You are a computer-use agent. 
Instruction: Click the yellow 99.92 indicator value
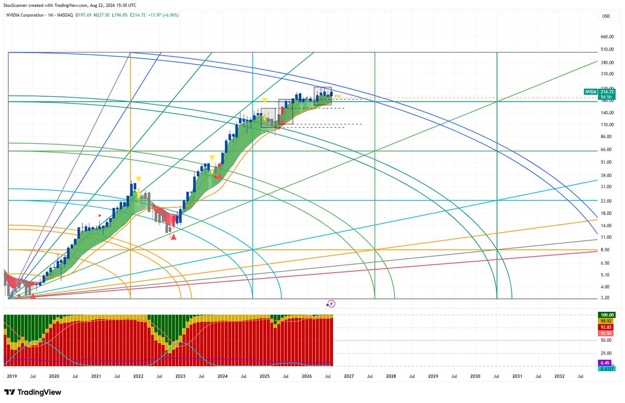click(606, 321)
